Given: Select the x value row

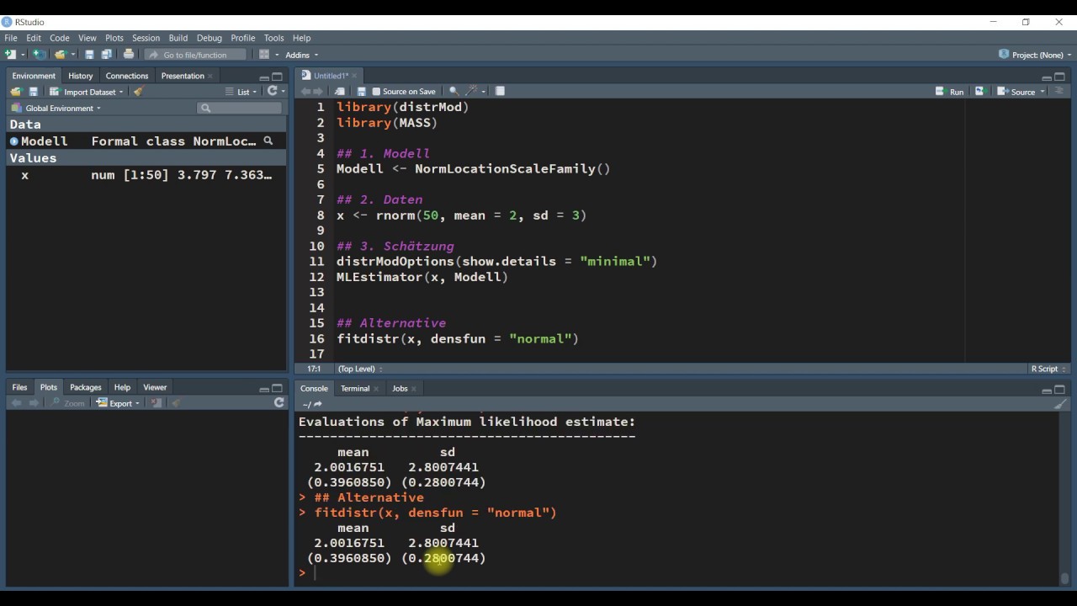Looking at the screenshot, I should click(x=146, y=175).
